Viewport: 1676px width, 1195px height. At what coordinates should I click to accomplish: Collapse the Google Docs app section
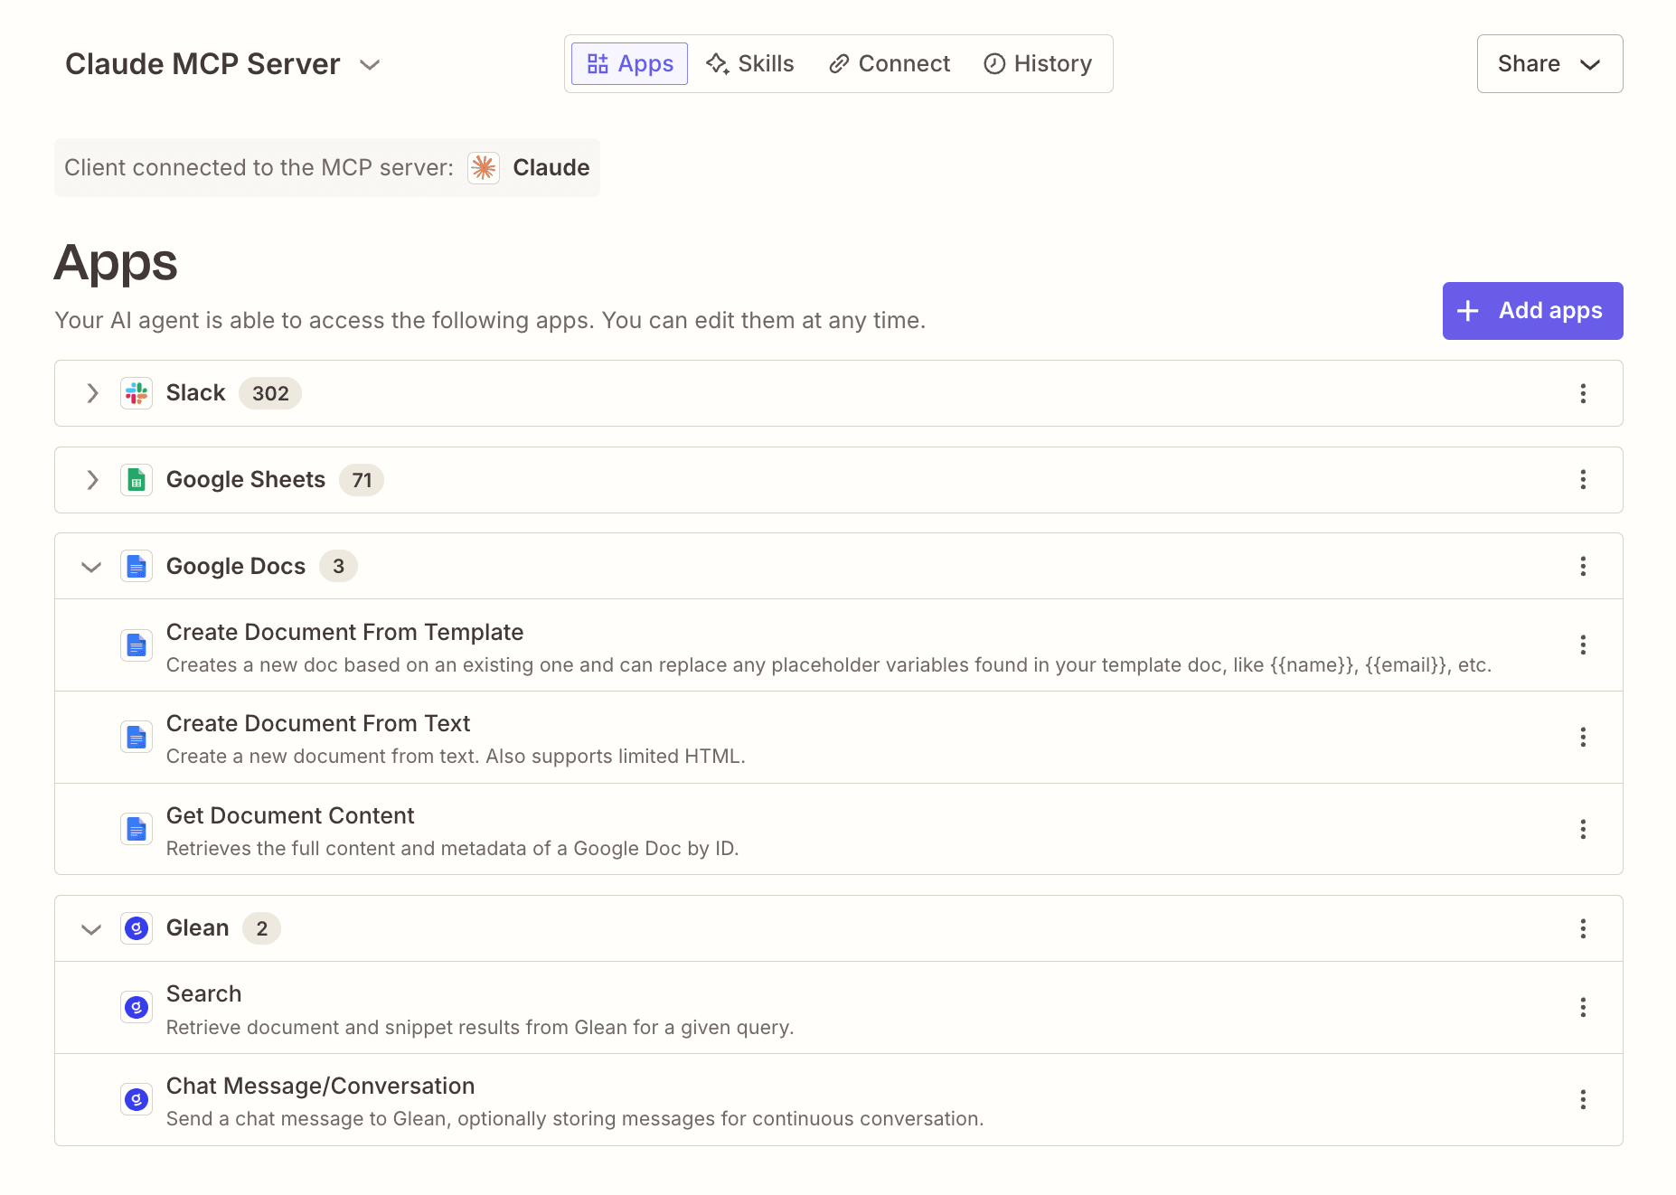pyautogui.click(x=91, y=567)
